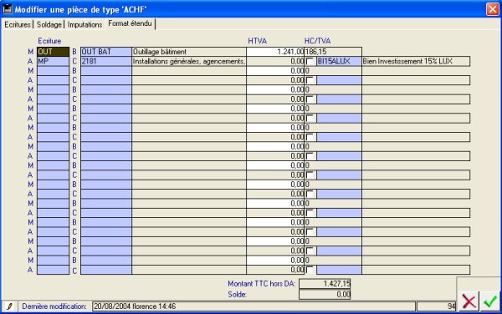Click the MP code field

(x=54, y=61)
